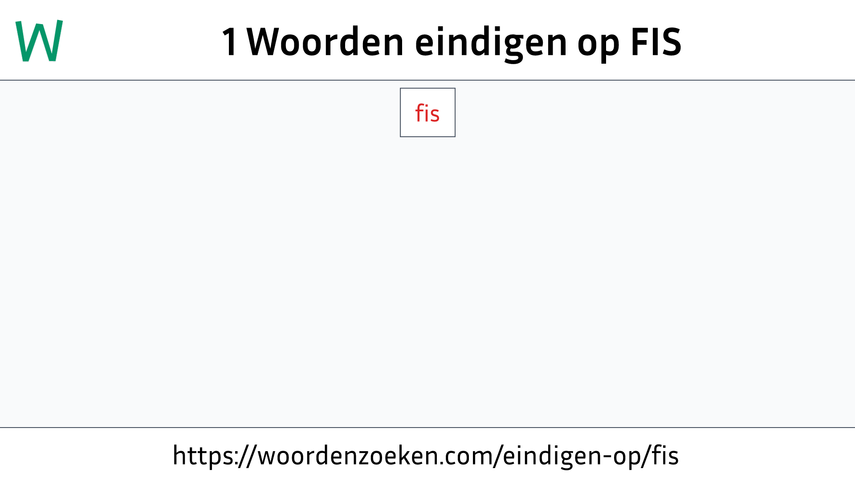The height and width of the screenshot is (481, 855).
Task: Navigate to woordenzoeken homepage via logo
Action: click(39, 39)
